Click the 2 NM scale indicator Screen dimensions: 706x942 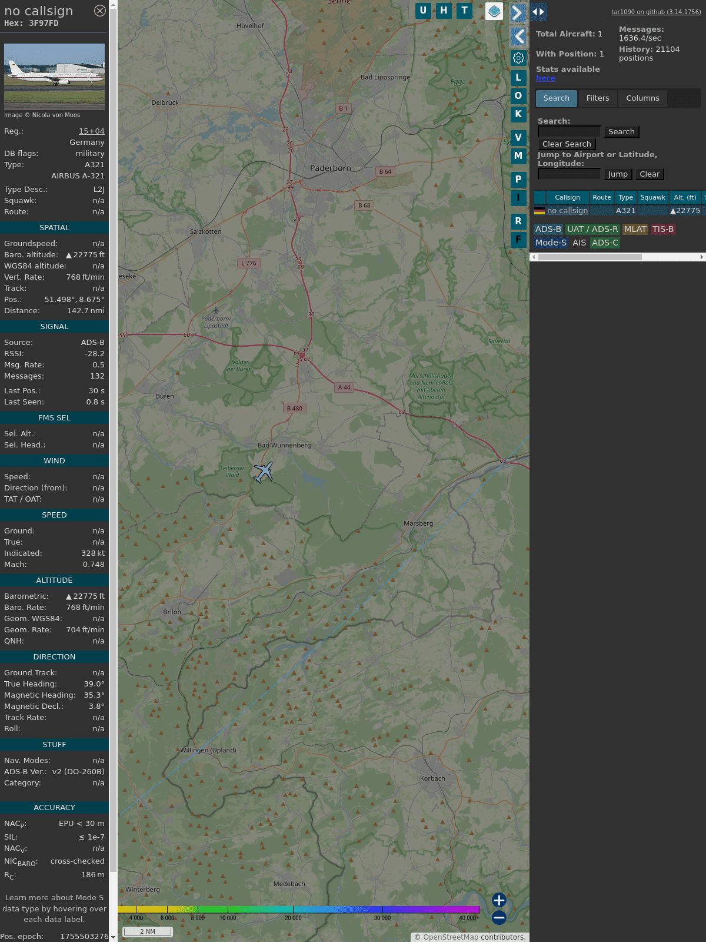tap(148, 931)
